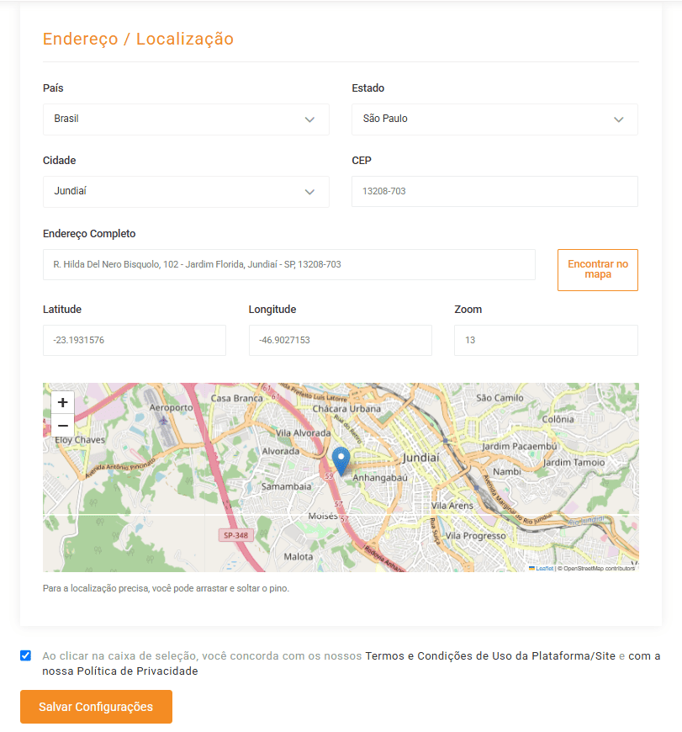Image resolution: width=682 pixels, height=732 pixels.
Task: Toggle the terms agreement checkbox
Action: pos(26,656)
